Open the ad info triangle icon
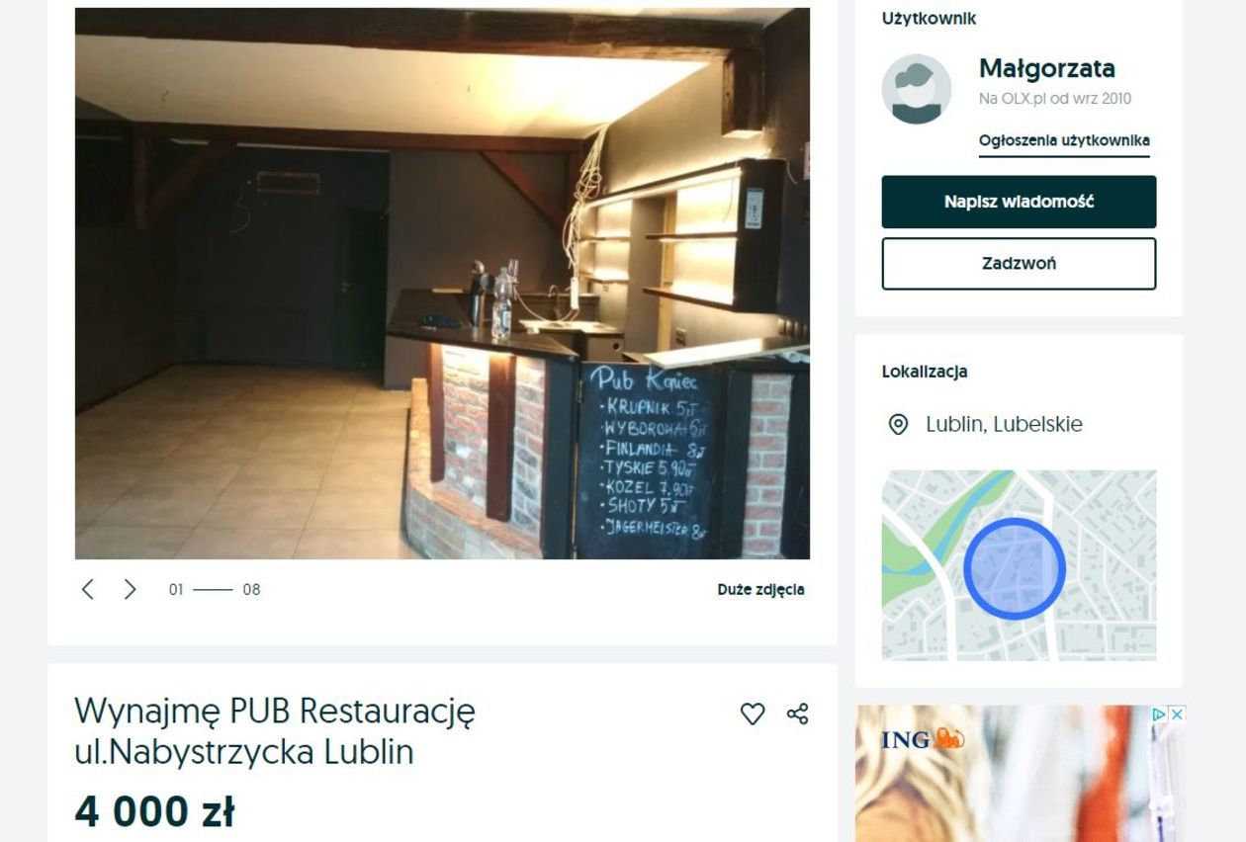The width and height of the screenshot is (1246, 842). point(1158,714)
